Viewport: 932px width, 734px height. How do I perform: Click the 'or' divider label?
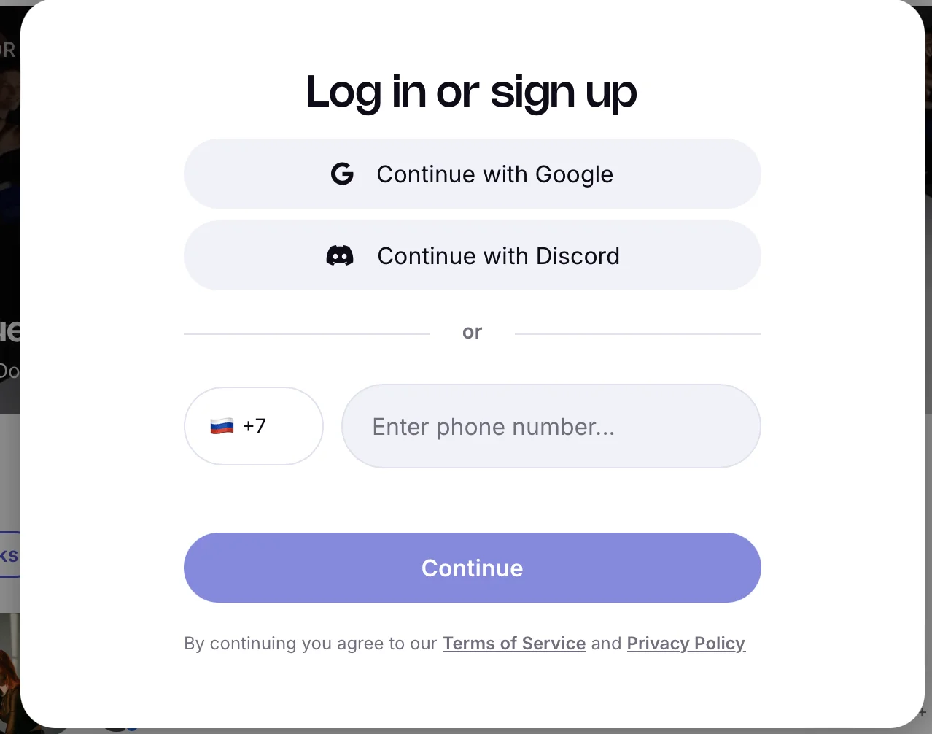click(472, 333)
